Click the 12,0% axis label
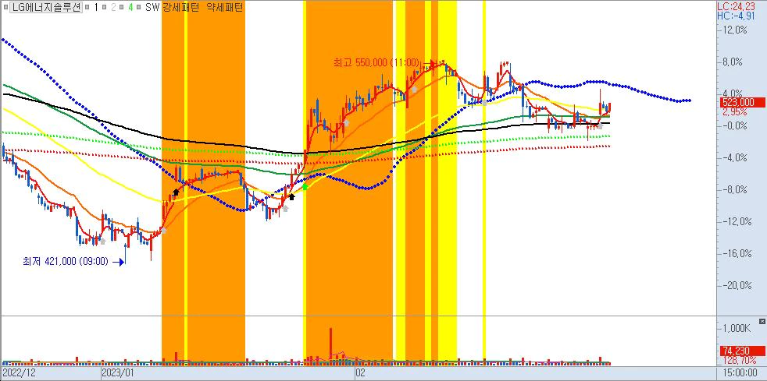Screen dimensions: 767x381 734,30
